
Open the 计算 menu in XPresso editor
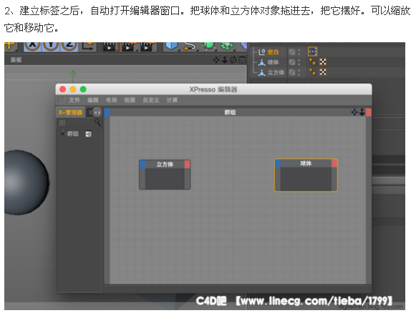click(173, 100)
